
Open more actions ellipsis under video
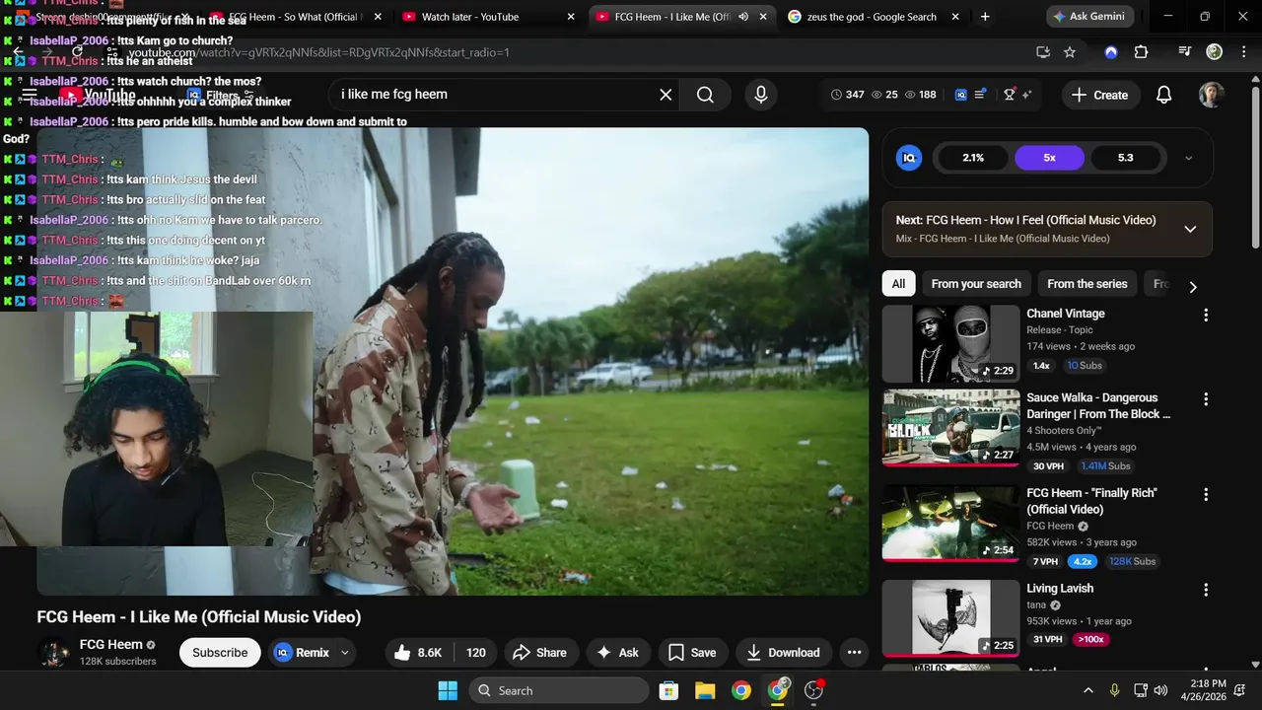click(x=854, y=653)
